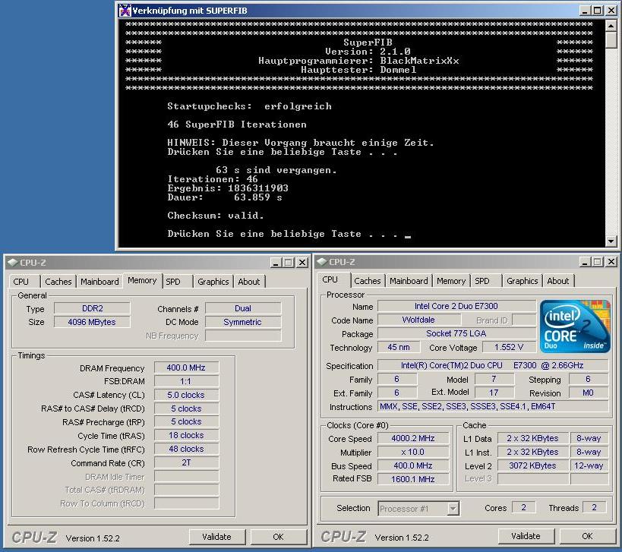Select Memory tab in left CPU-Z window
Viewport: 622px width, 552px height.
point(142,280)
